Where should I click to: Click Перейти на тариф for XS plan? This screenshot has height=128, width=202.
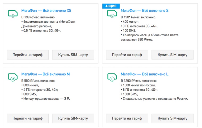click(x=28, y=55)
